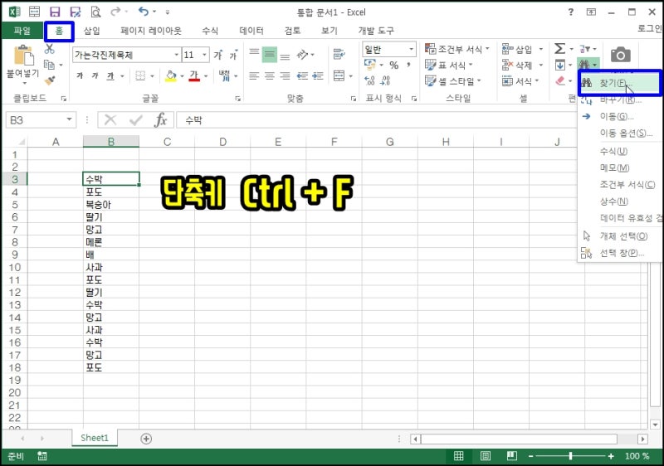664x466 pixels.
Task: Click the print preview magnifier icon
Action: [x=95, y=12]
